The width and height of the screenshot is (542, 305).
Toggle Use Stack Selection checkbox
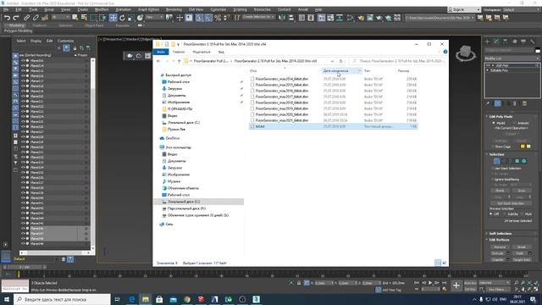tap(493, 168)
